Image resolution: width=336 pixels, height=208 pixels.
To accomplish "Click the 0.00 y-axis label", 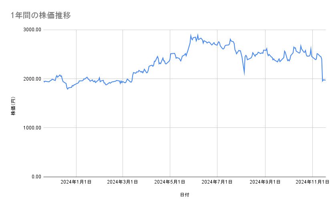I will click(35, 177).
